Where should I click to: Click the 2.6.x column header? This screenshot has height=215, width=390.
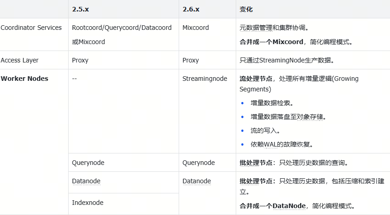pos(191,9)
